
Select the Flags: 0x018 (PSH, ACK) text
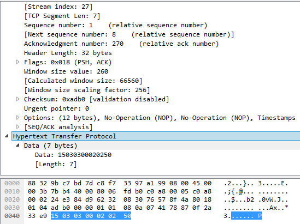click(68, 62)
